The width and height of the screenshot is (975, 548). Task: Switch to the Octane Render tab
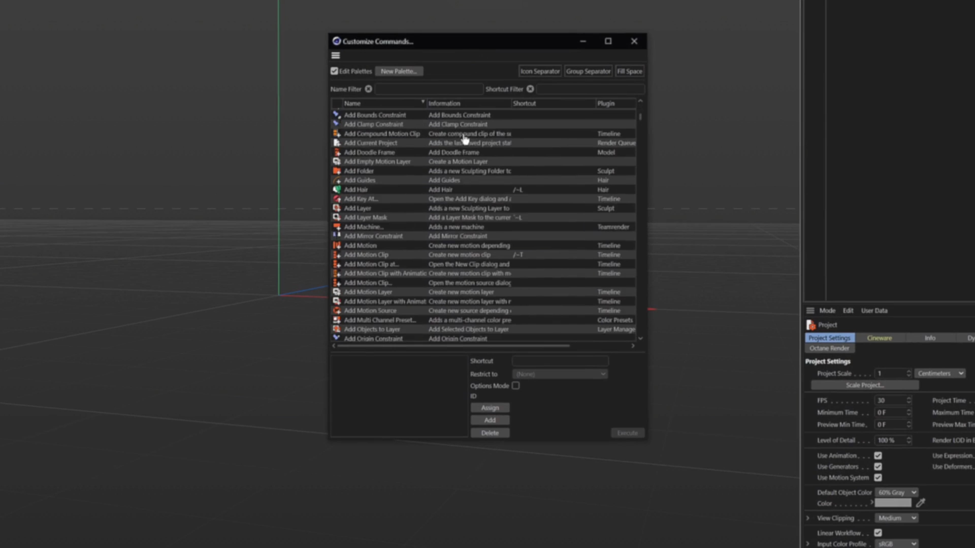tap(829, 348)
